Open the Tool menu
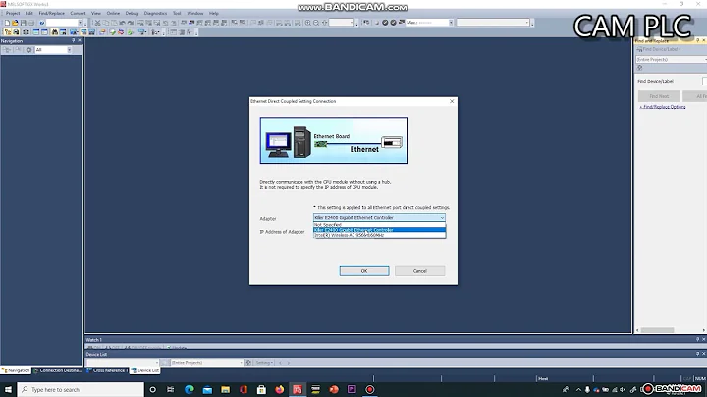The height and width of the screenshot is (397, 707). click(177, 13)
